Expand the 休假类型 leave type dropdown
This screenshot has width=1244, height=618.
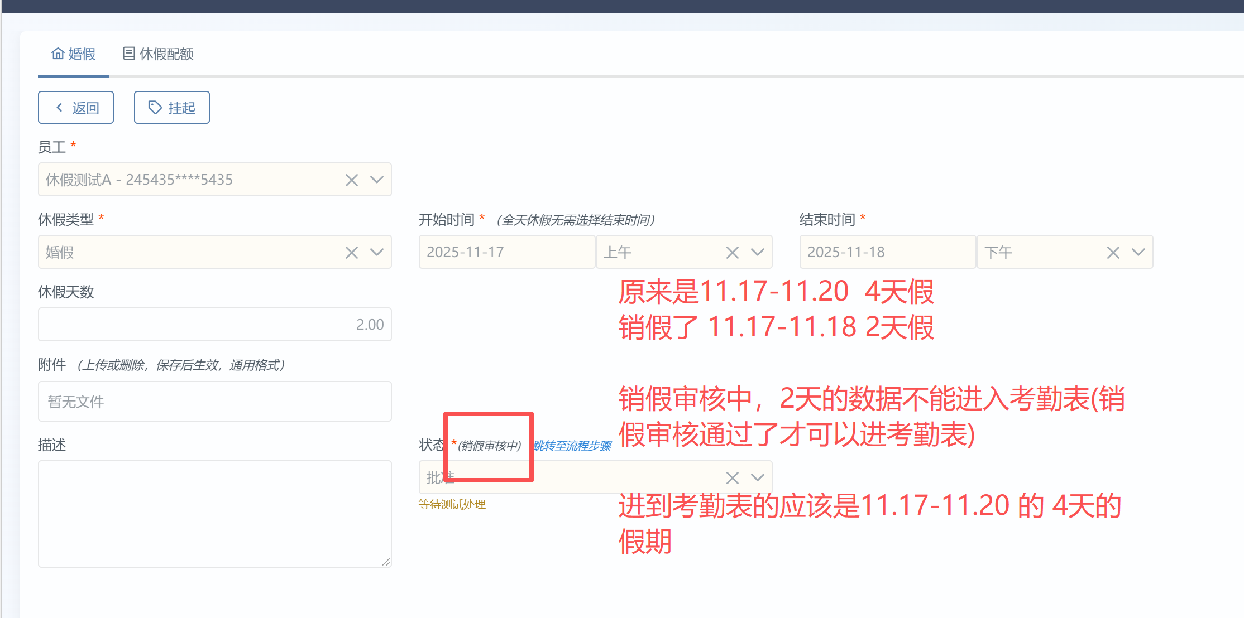pos(377,252)
